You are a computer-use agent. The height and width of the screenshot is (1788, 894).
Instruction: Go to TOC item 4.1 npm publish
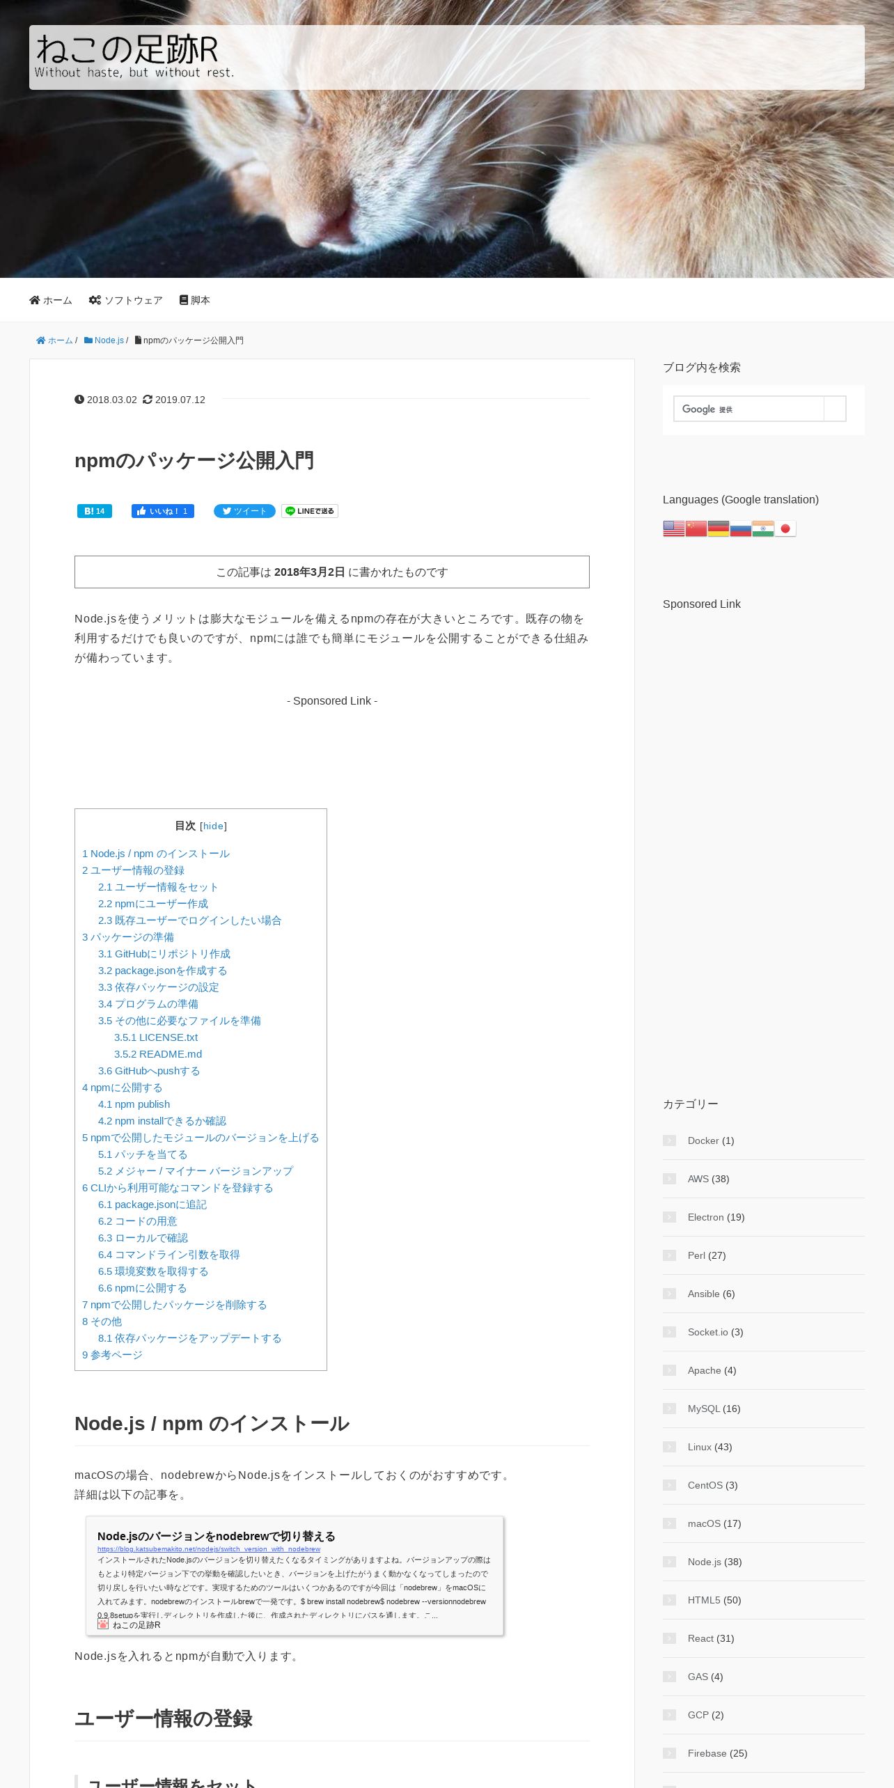tap(134, 1104)
